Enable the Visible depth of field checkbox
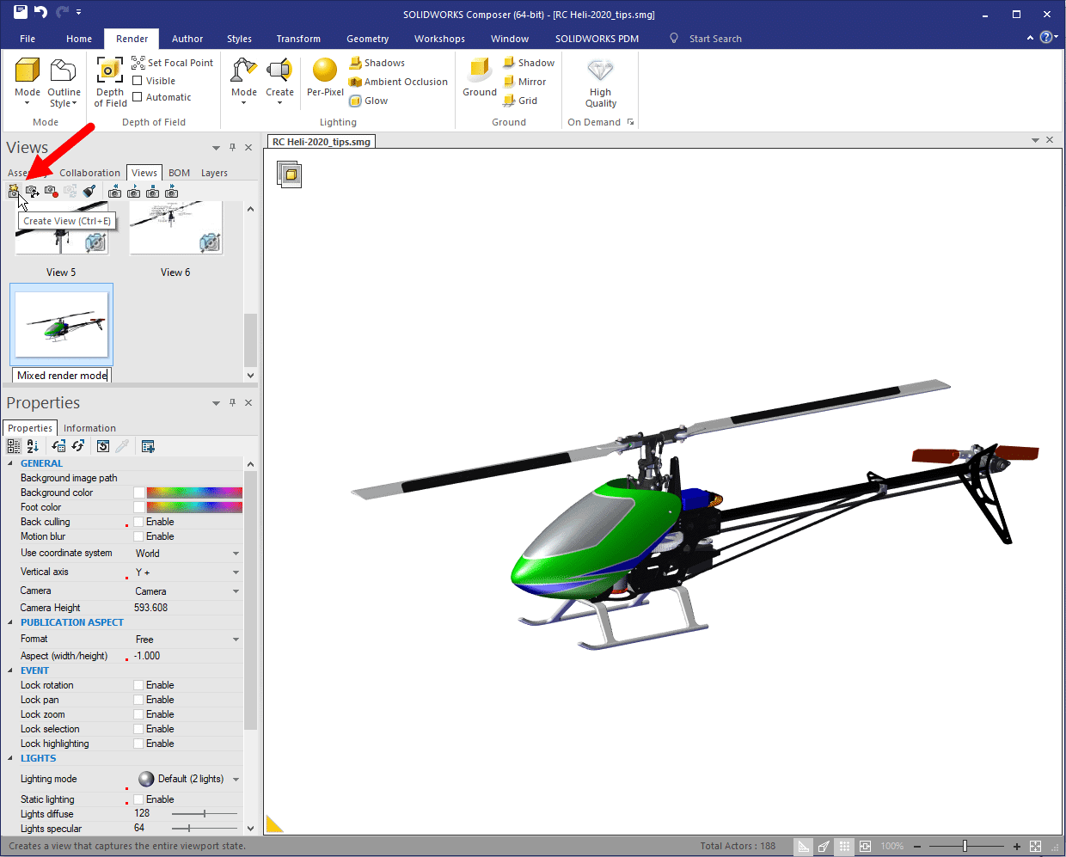The height and width of the screenshot is (857, 1066). (x=138, y=81)
